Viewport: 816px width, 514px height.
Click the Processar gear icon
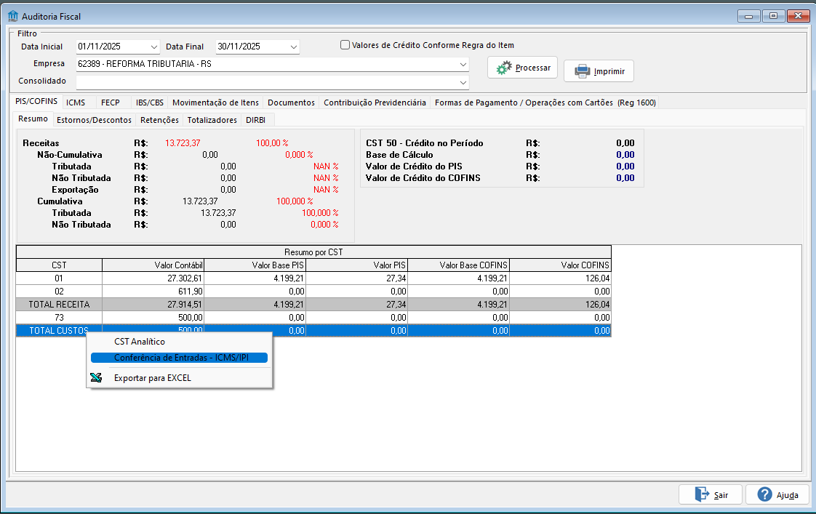[x=504, y=68]
